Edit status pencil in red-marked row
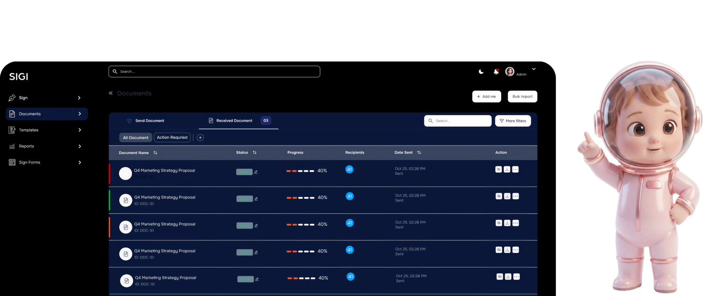Image resolution: width=709 pixels, height=296 pixels. point(256,172)
